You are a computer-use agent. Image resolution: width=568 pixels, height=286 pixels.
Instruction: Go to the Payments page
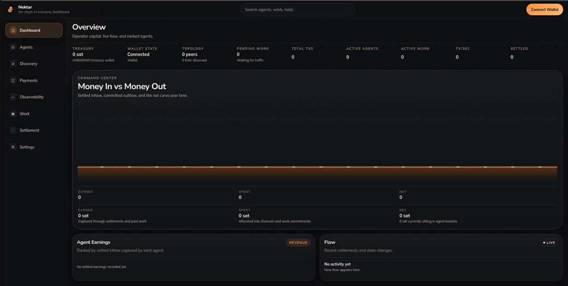28,80
